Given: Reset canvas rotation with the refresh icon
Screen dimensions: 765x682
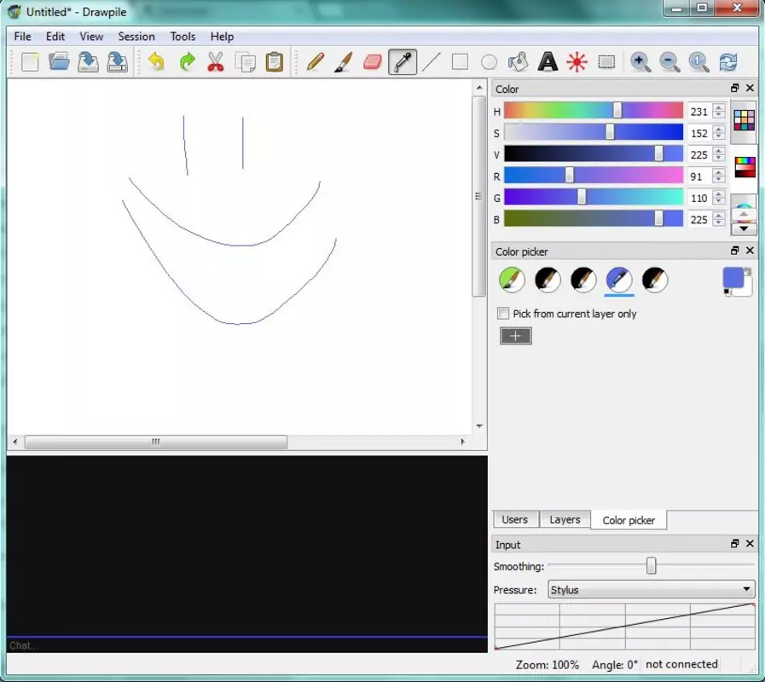Looking at the screenshot, I should click(x=728, y=62).
